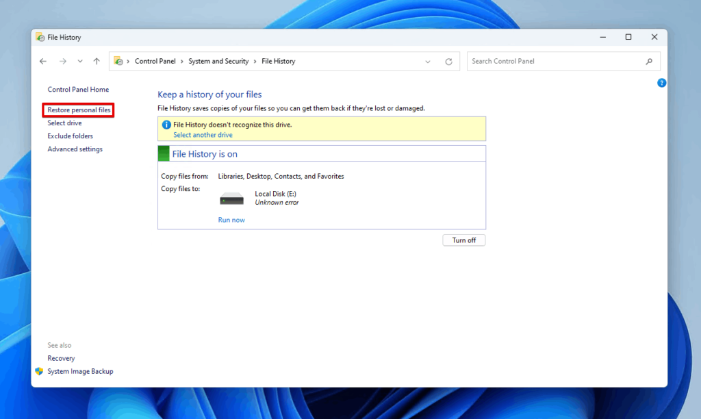The height and width of the screenshot is (419, 701).
Task: Click the info icon in the yellow notification banner
Action: (166, 124)
